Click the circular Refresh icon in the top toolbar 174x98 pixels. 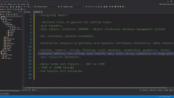tap(96, 7)
